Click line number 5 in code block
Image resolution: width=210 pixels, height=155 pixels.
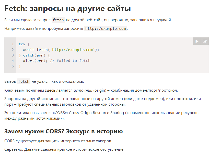point(13,66)
